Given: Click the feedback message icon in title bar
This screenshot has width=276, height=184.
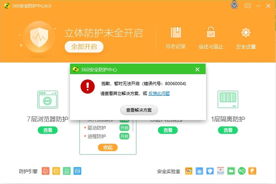Looking at the screenshot, I should 248,6.
